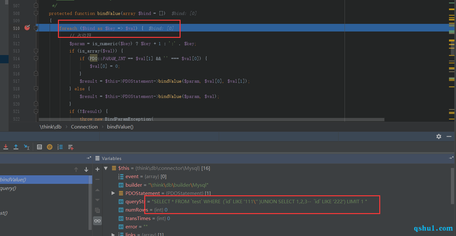Image resolution: width=456 pixels, height=236 pixels.
Task: Move watch down with triangle icon
Action: click(97, 200)
